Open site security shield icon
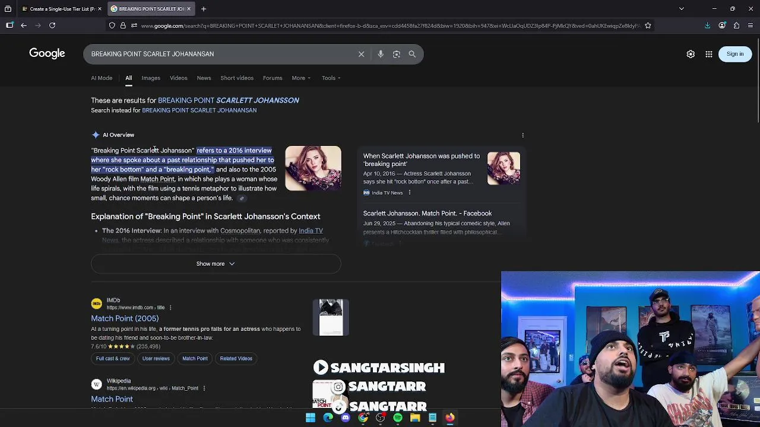 [112, 26]
